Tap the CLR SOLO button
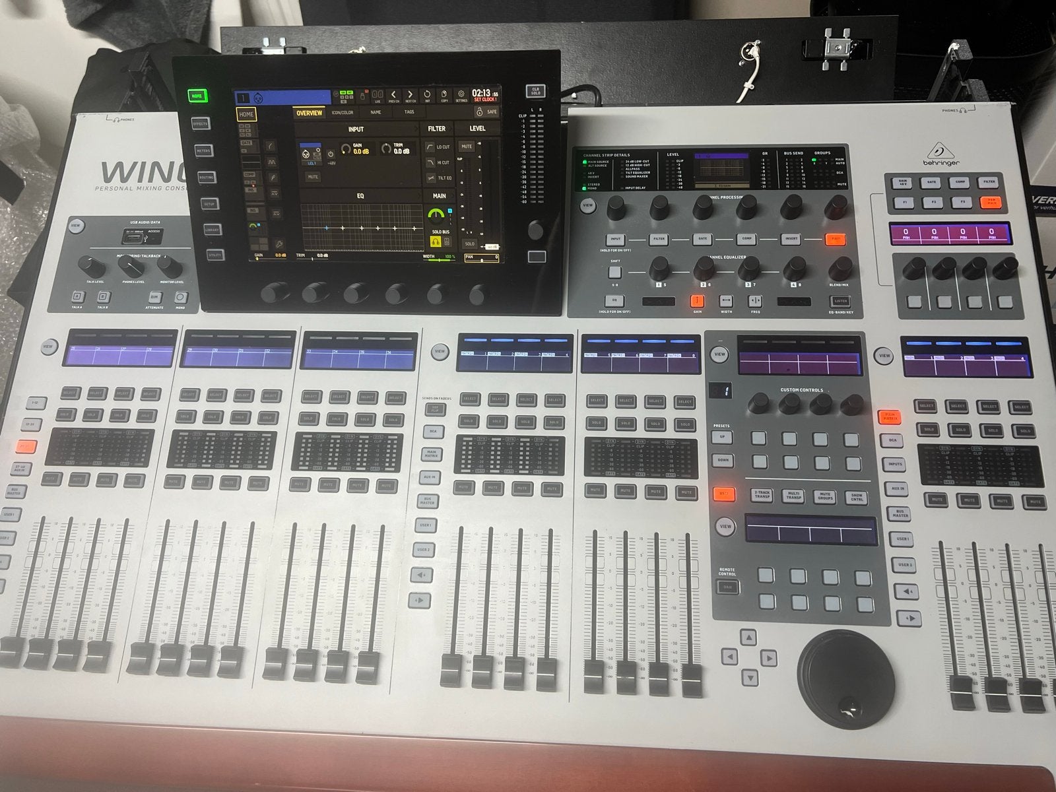1056x792 pixels. pos(536,91)
